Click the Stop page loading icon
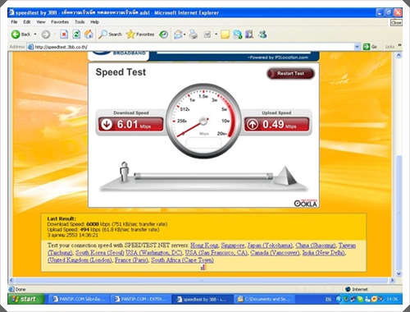Image resolution: width=410 pixels, height=312 pixels. coord(64,34)
